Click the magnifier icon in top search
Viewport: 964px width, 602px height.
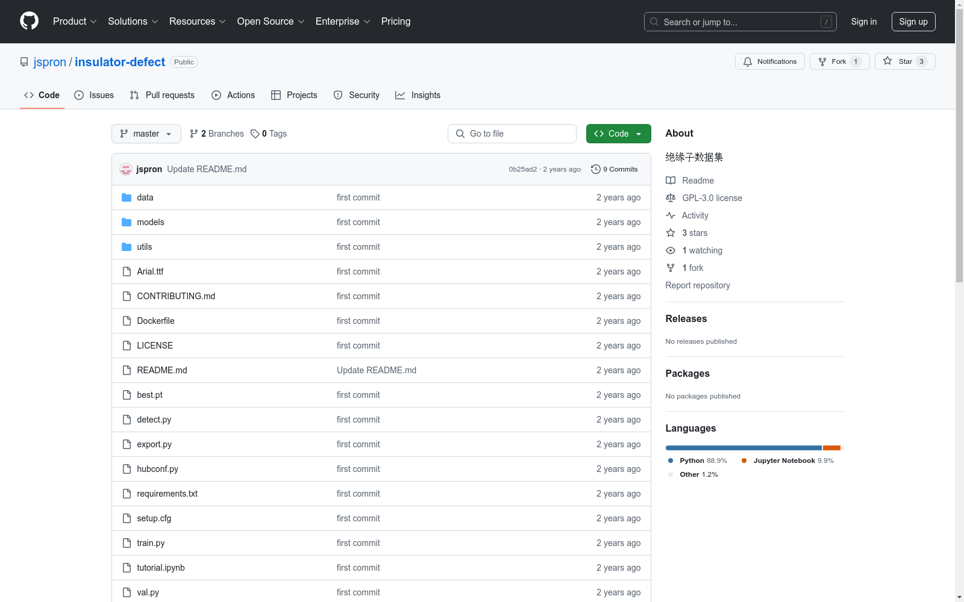(654, 22)
